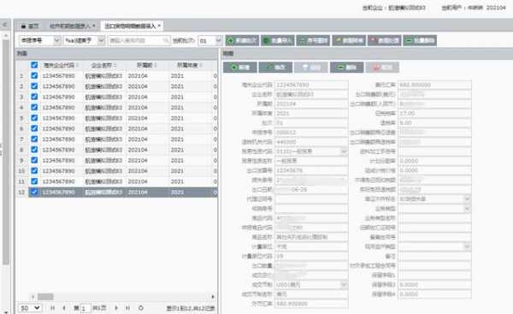Click the field showing 17.00 in detail form
Viewport: 513px width, 314px height.
coord(435,113)
